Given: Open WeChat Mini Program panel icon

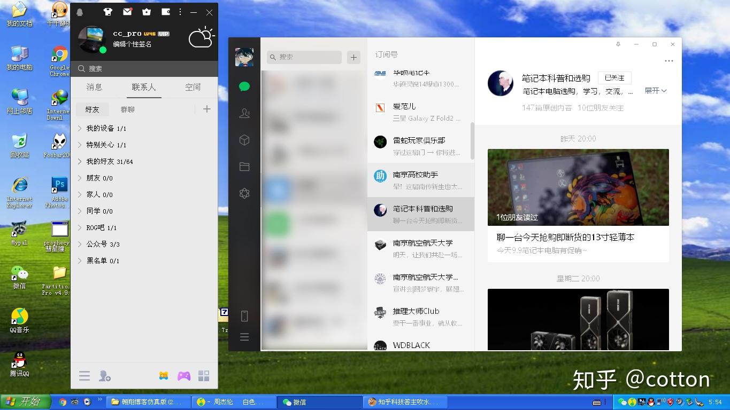Looking at the screenshot, I should click(244, 193).
